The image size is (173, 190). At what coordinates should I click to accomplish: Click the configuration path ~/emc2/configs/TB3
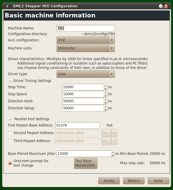98,34
